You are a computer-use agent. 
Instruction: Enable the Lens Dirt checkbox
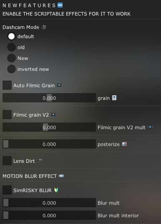click(x=7, y=161)
